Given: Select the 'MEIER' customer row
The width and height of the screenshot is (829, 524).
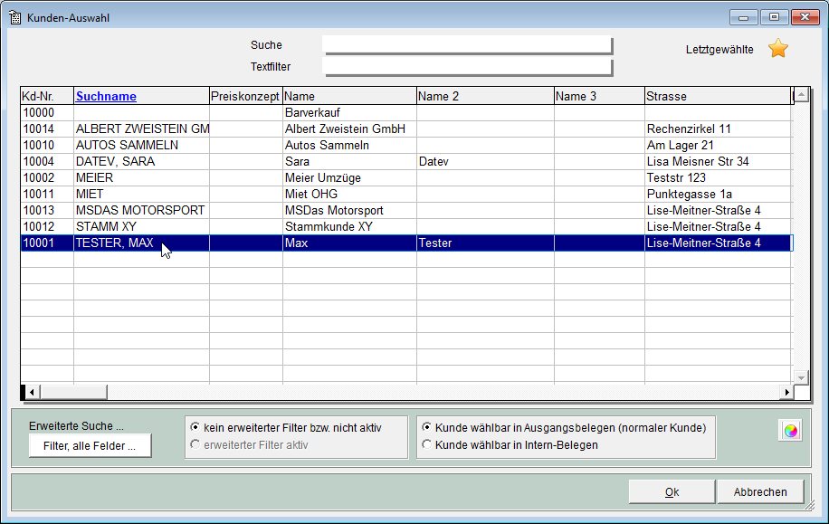Looking at the screenshot, I should [406, 178].
